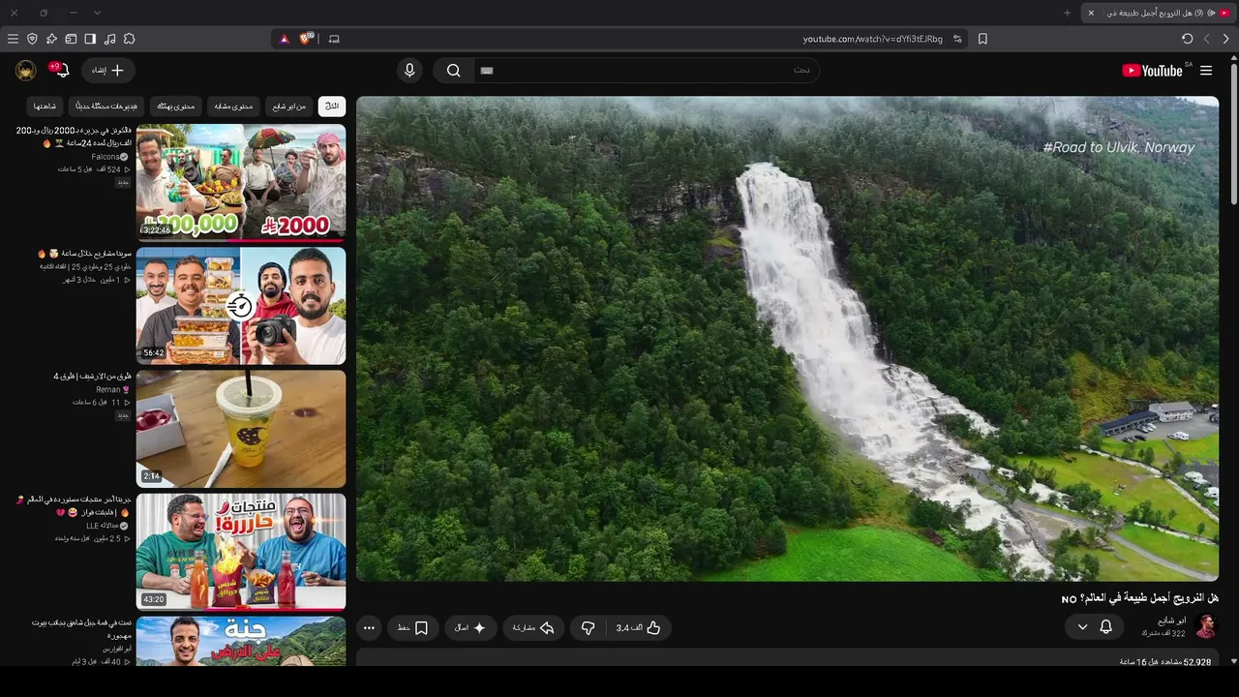Screen dimensions: 1239x697
Task: Select the من ابو شايع filter chip
Action: (287, 106)
